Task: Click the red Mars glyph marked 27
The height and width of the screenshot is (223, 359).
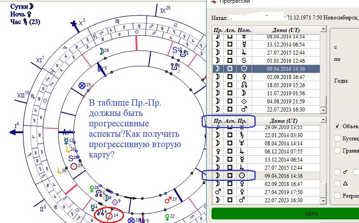Action: coord(168,200)
